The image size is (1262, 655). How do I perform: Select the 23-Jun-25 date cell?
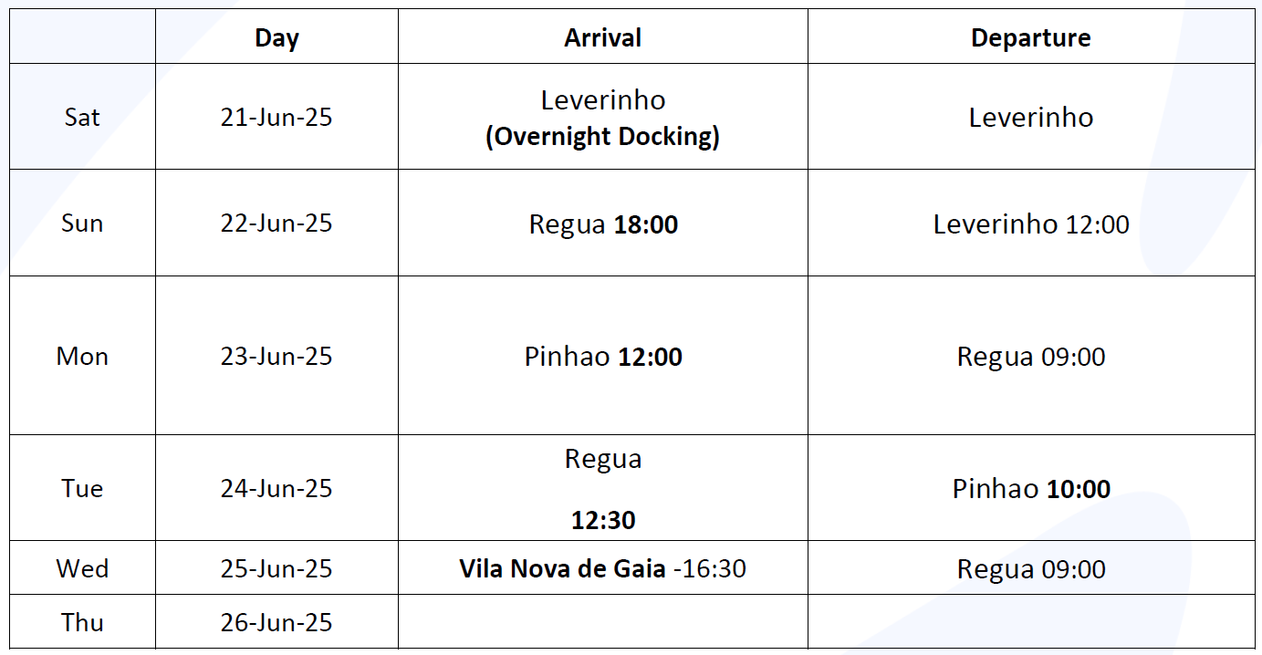click(276, 356)
